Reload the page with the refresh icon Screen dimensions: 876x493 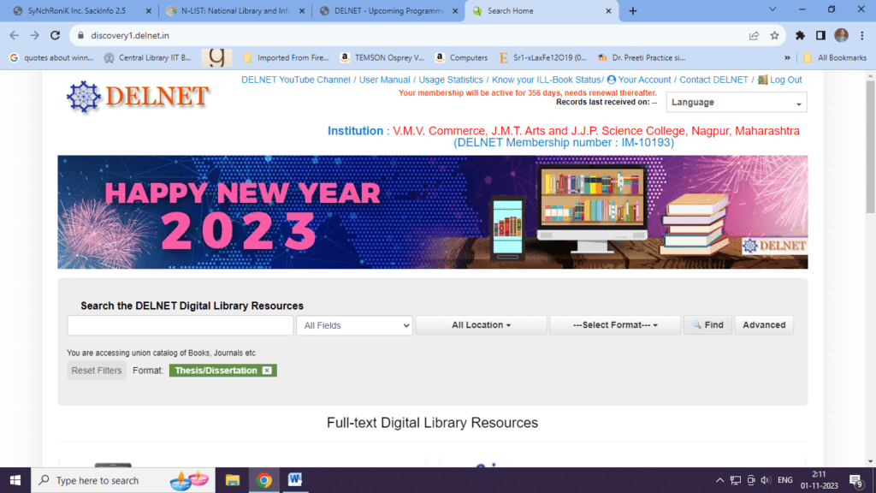[56, 35]
